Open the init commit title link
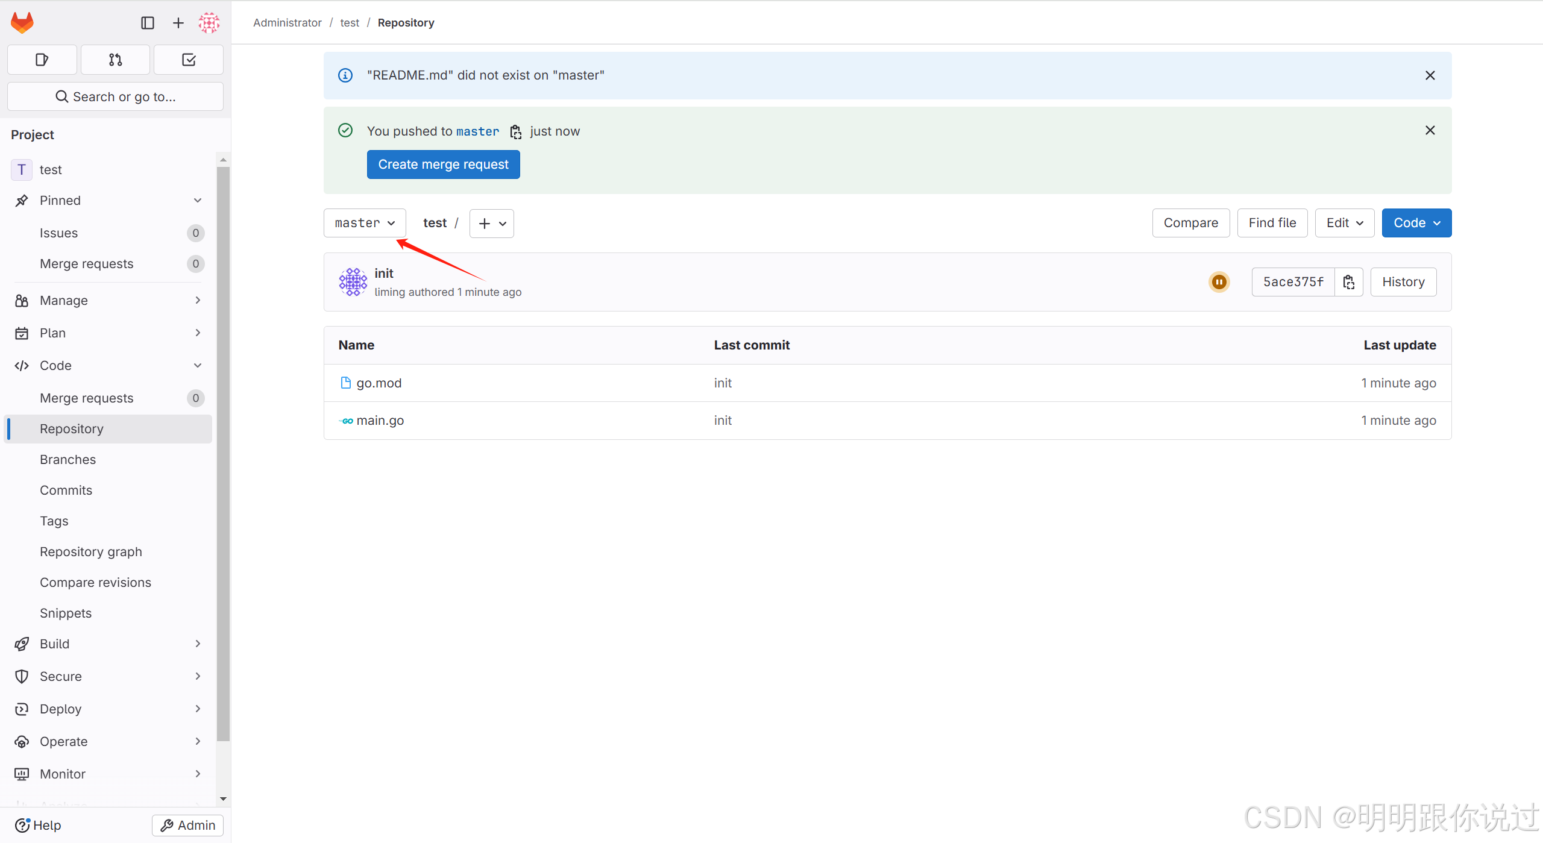The width and height of the screenshot is (1543, 843). (384, 274)
